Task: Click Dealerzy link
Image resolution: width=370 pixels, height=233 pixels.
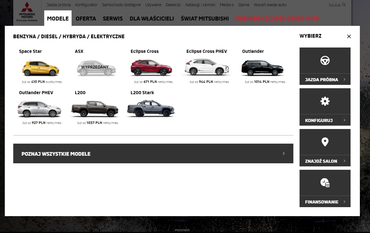Action: tap(173, 5)
